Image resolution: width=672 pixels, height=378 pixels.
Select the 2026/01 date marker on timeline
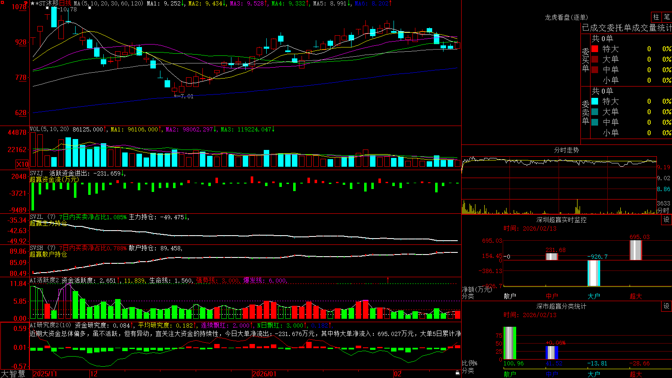coord(265,374)
